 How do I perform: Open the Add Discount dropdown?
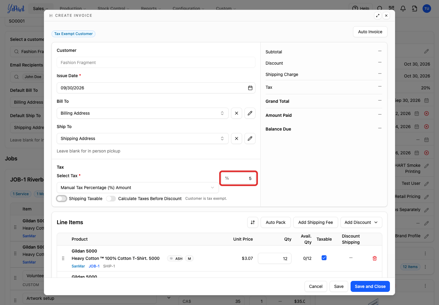[x=361, y=222]
